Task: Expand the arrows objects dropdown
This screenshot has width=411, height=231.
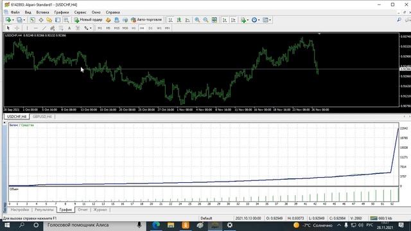Action: (x=91, y=28)
